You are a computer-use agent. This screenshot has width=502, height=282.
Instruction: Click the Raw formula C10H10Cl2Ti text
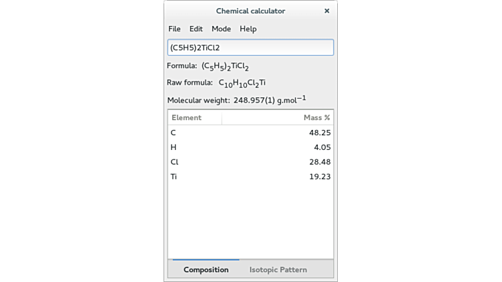242,83
